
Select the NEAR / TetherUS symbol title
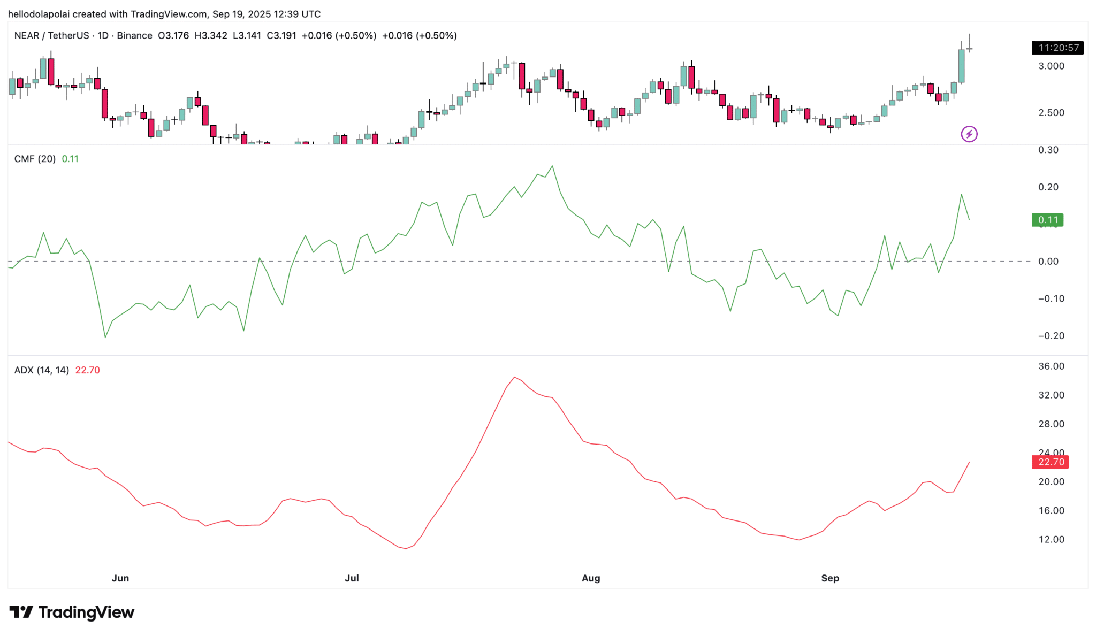click(51, 36)
